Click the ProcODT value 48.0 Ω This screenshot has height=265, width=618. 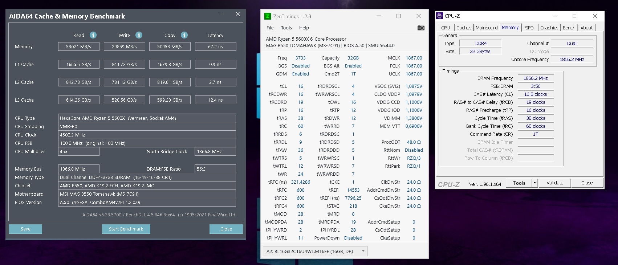pyautogui.click(x=414, y=142)
